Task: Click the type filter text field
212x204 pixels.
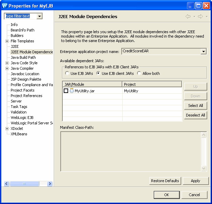Action: click(21, 16)
